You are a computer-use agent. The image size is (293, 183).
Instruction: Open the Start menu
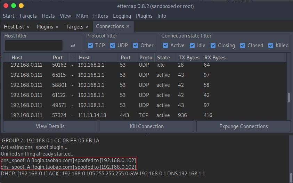pyautogui.click(x=8, y=16)
